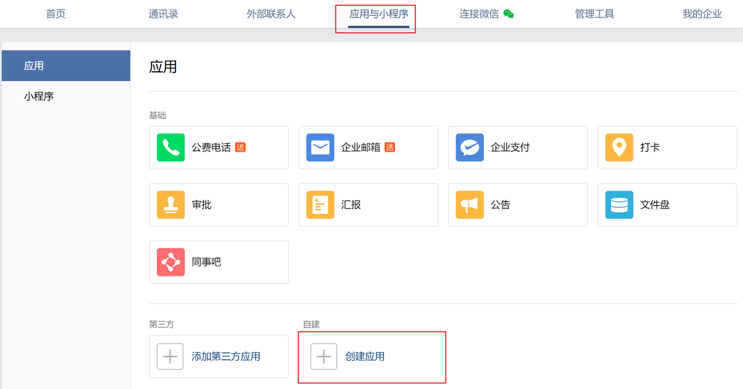Click the plus icon for 创建应用
Screen dimensions: 743x389
[x=324, y=356]
